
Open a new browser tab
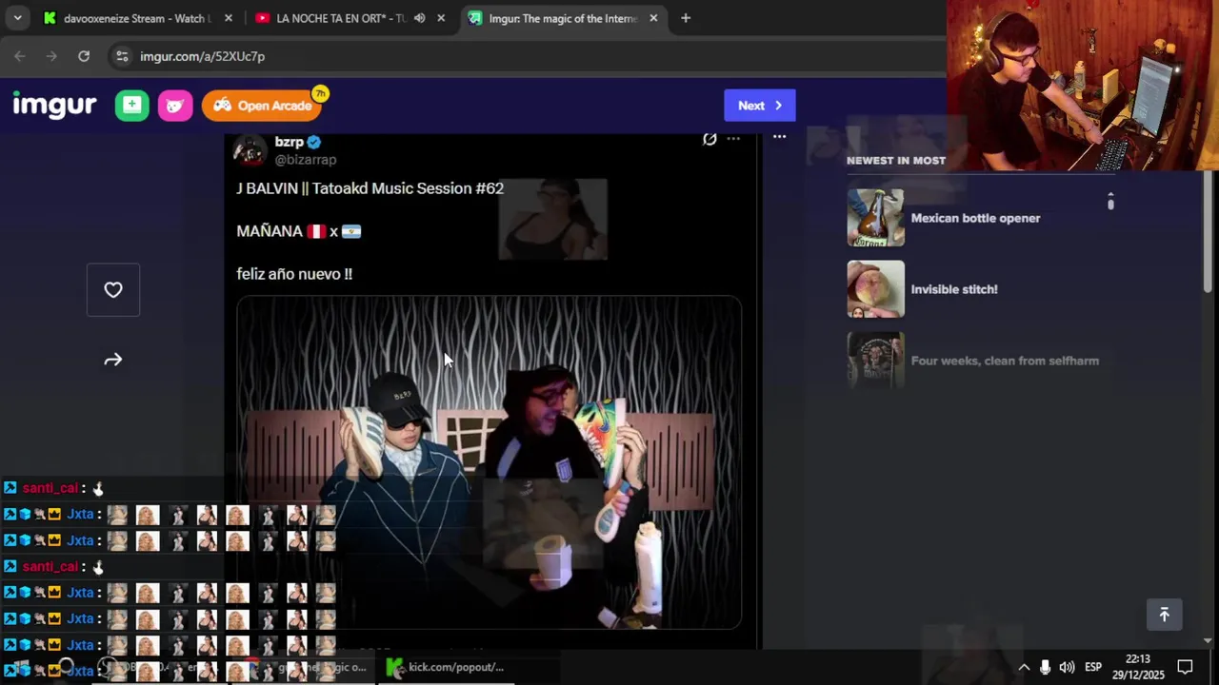pos(686,18)
